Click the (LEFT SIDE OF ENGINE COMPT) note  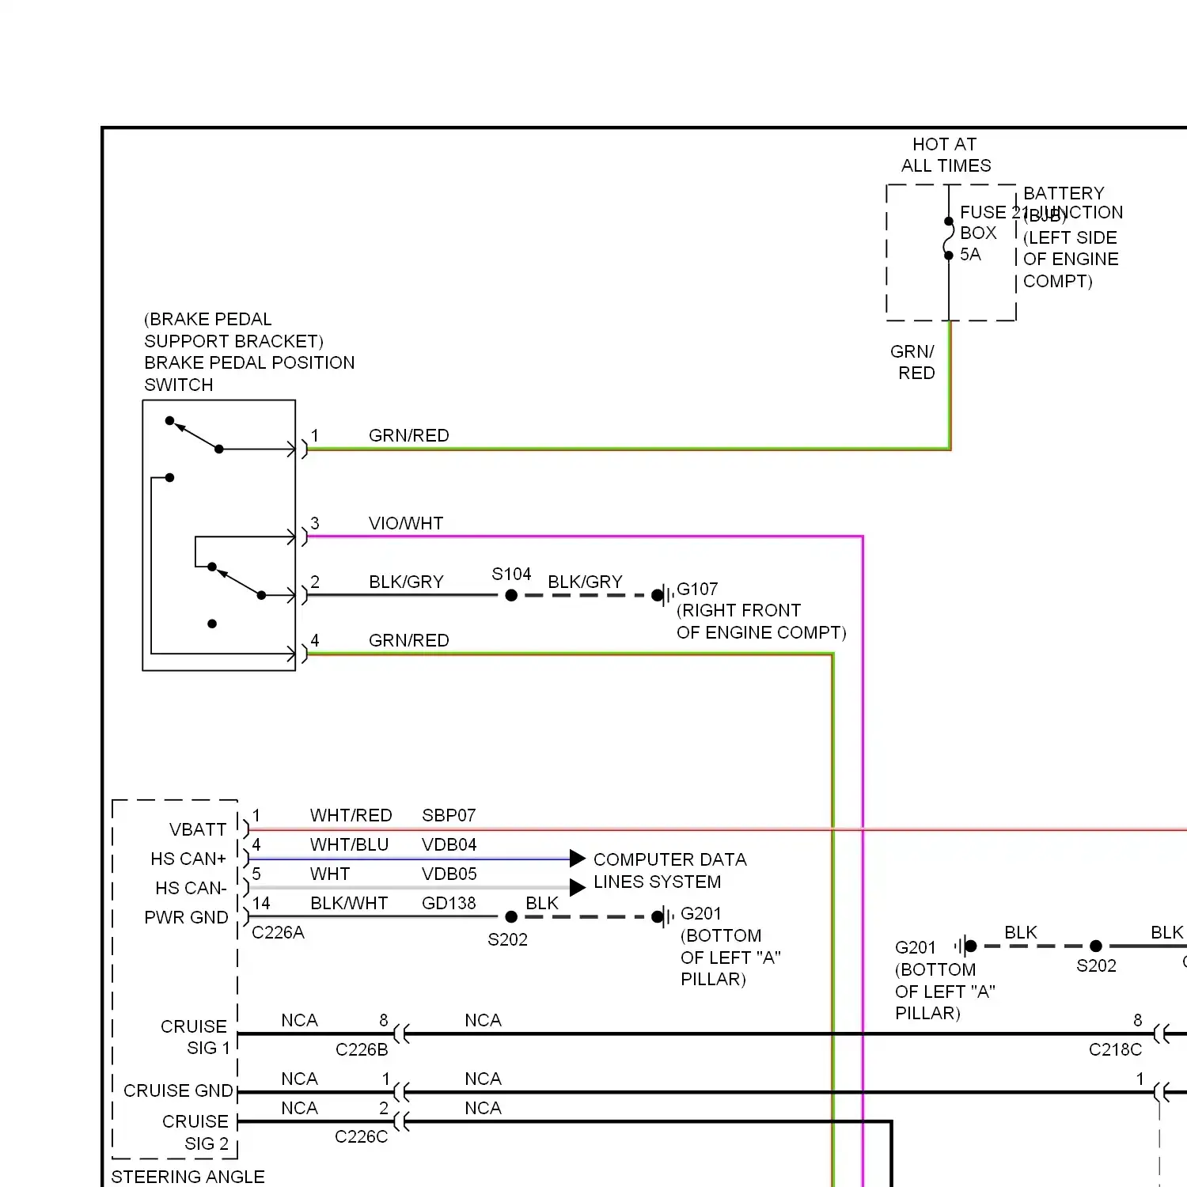point(1071,260)
